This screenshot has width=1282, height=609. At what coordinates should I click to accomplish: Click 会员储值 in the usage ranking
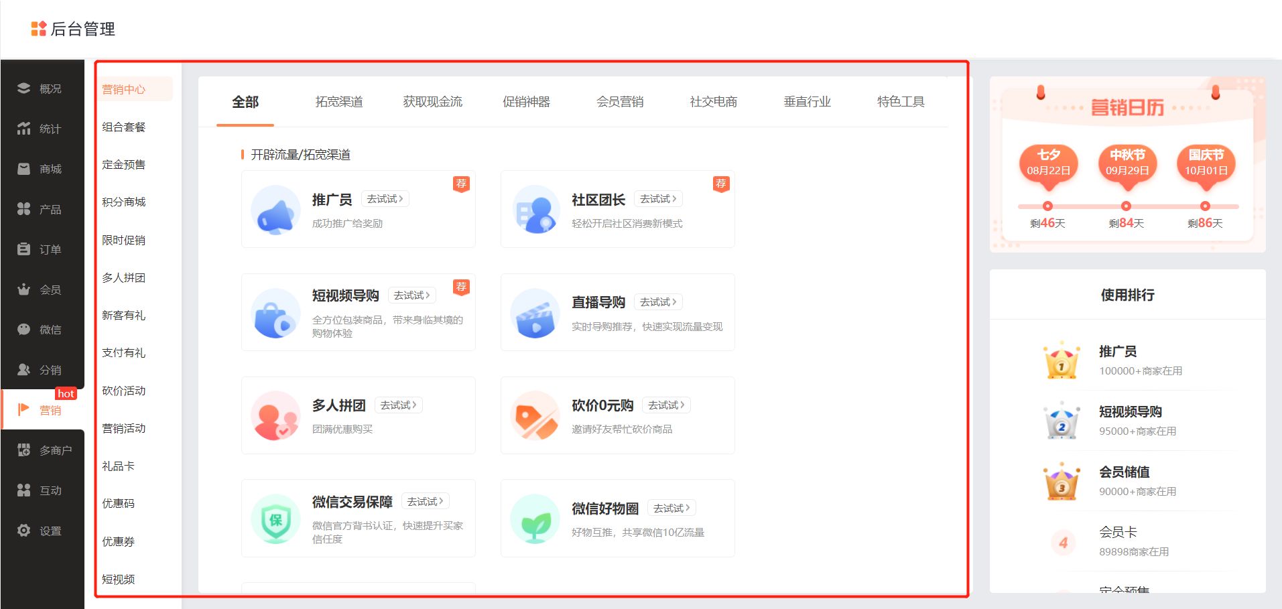click(x=1125, y=472)
